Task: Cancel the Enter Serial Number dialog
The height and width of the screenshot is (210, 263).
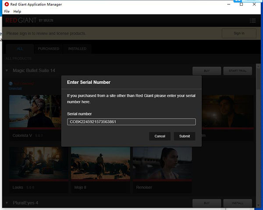Action: tap(160, 136)
